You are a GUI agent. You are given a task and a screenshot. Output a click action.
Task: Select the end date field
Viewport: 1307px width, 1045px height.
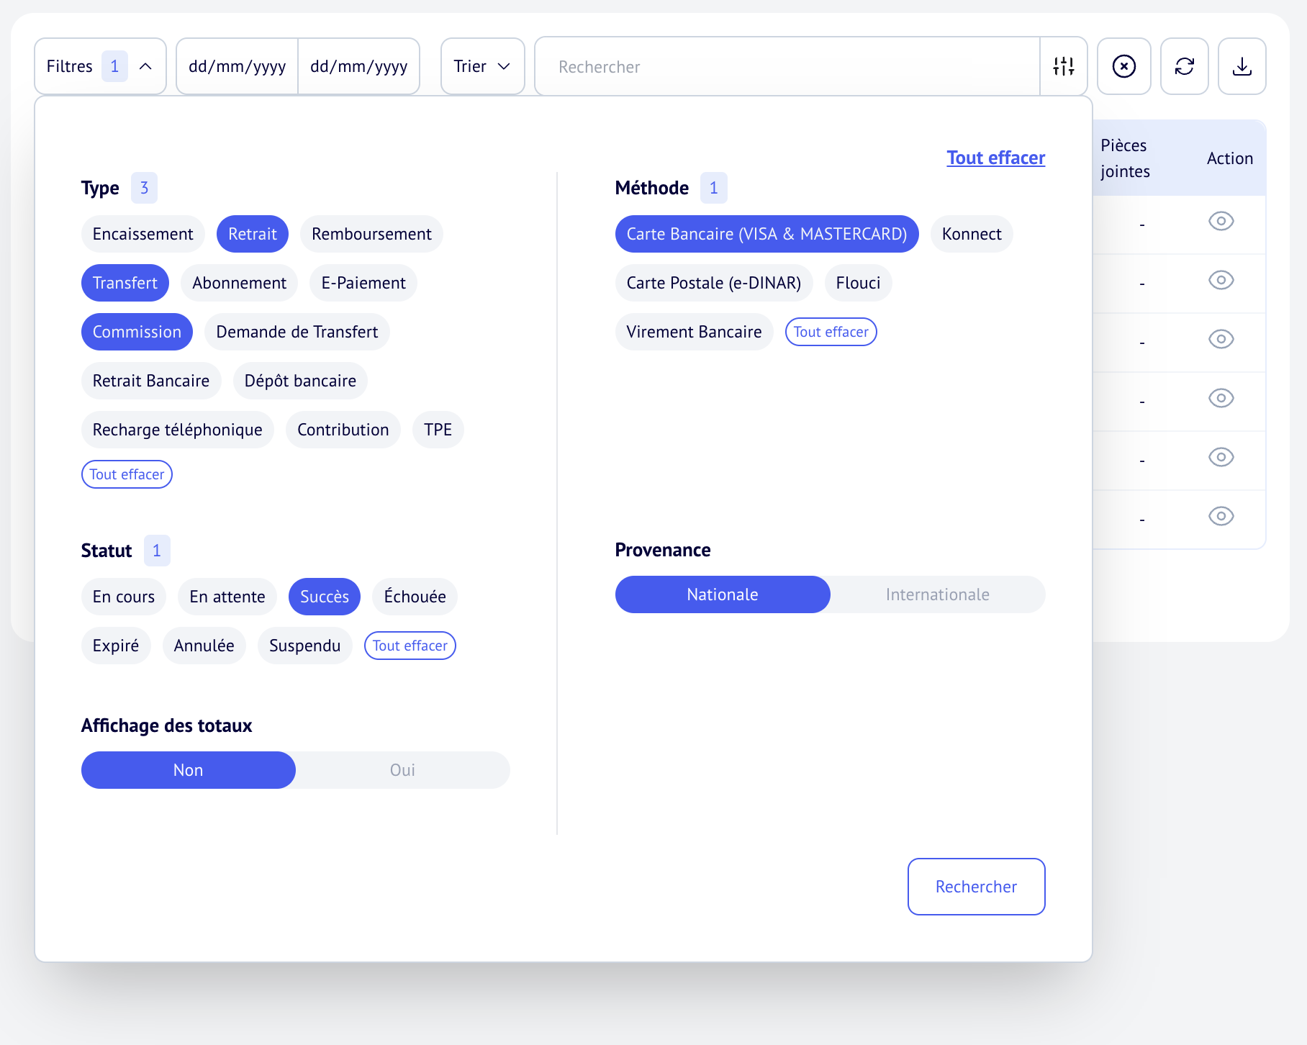coord(358,66)
